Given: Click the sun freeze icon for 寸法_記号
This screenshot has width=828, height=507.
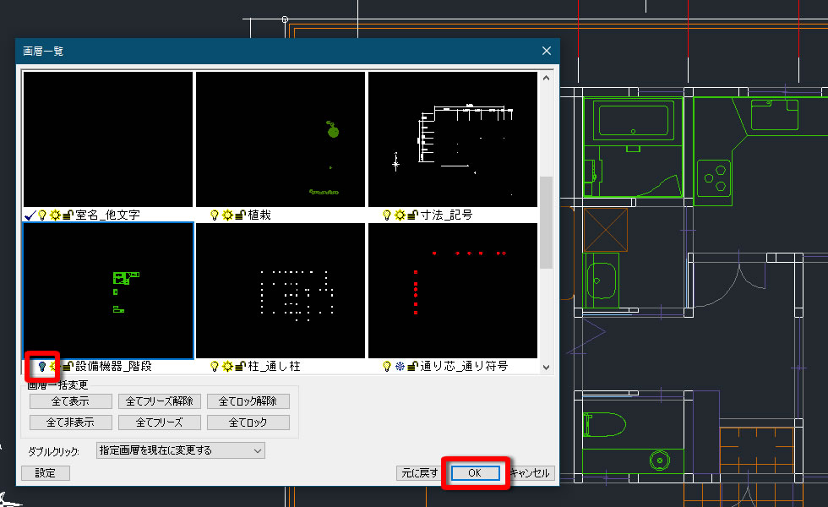Looking at the screenshot, I should point(400,215).
